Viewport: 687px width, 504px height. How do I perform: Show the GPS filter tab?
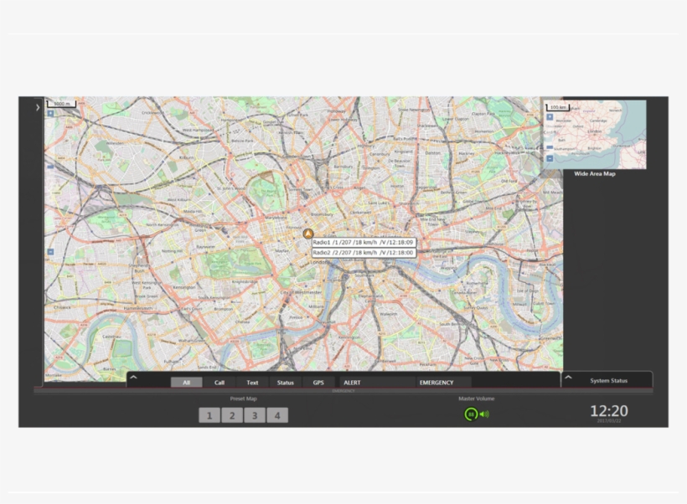[318, 383]
